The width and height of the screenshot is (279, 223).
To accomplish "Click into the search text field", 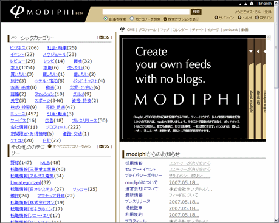I will (x=146, y=12).
